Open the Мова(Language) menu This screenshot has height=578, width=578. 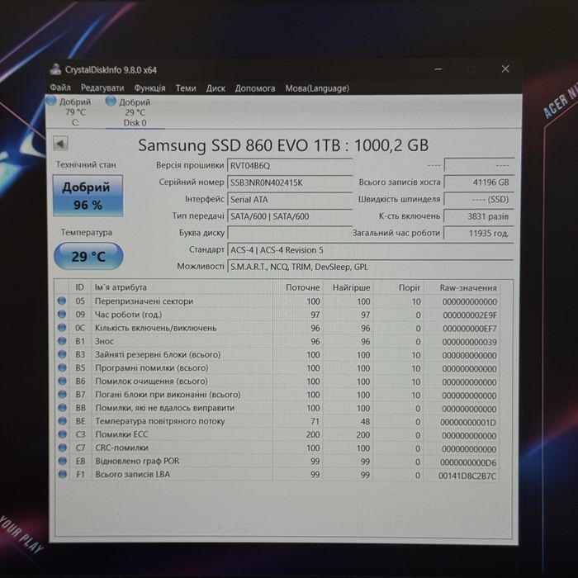pos(317,88)
